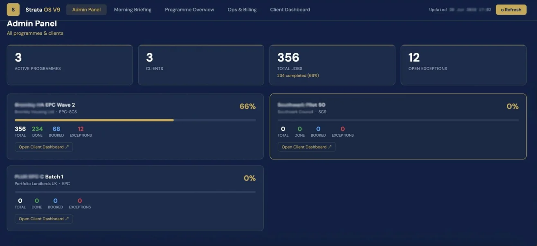Click the "0%" figure on Batch 1 card
This screenshot has width=537, height=246.
[x=249, y=178]
